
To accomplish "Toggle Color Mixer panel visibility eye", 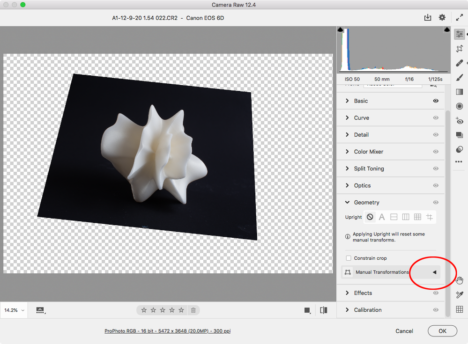I will 436,152.
